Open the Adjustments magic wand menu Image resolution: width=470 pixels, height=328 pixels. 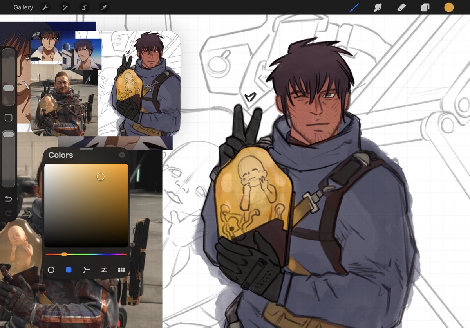click(x=65, y=7)
